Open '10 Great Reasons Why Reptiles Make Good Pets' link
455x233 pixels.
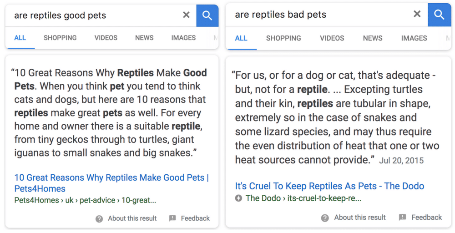coord(112,183)
